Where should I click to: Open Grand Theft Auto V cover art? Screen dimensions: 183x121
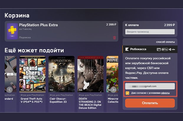coord(32,74)
